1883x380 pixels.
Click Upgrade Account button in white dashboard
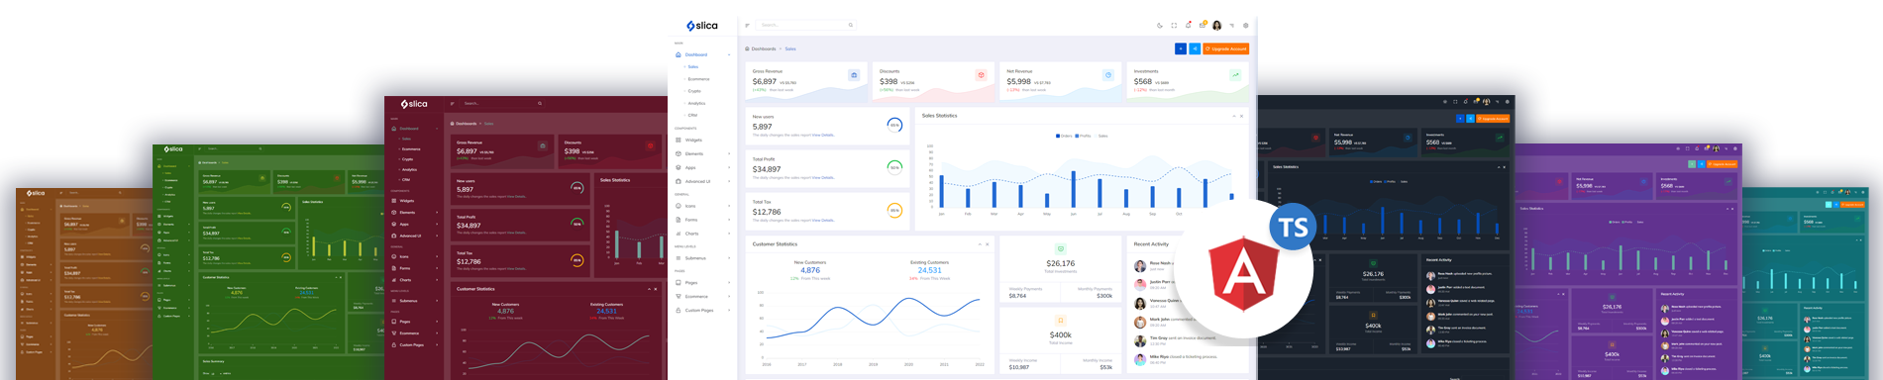pyautogui.click(x=1226, y=48)
